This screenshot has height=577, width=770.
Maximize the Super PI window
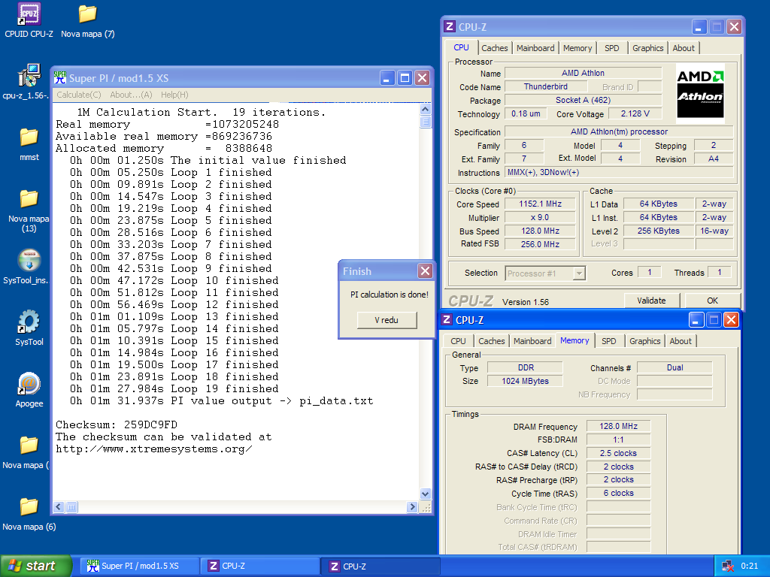405,77
